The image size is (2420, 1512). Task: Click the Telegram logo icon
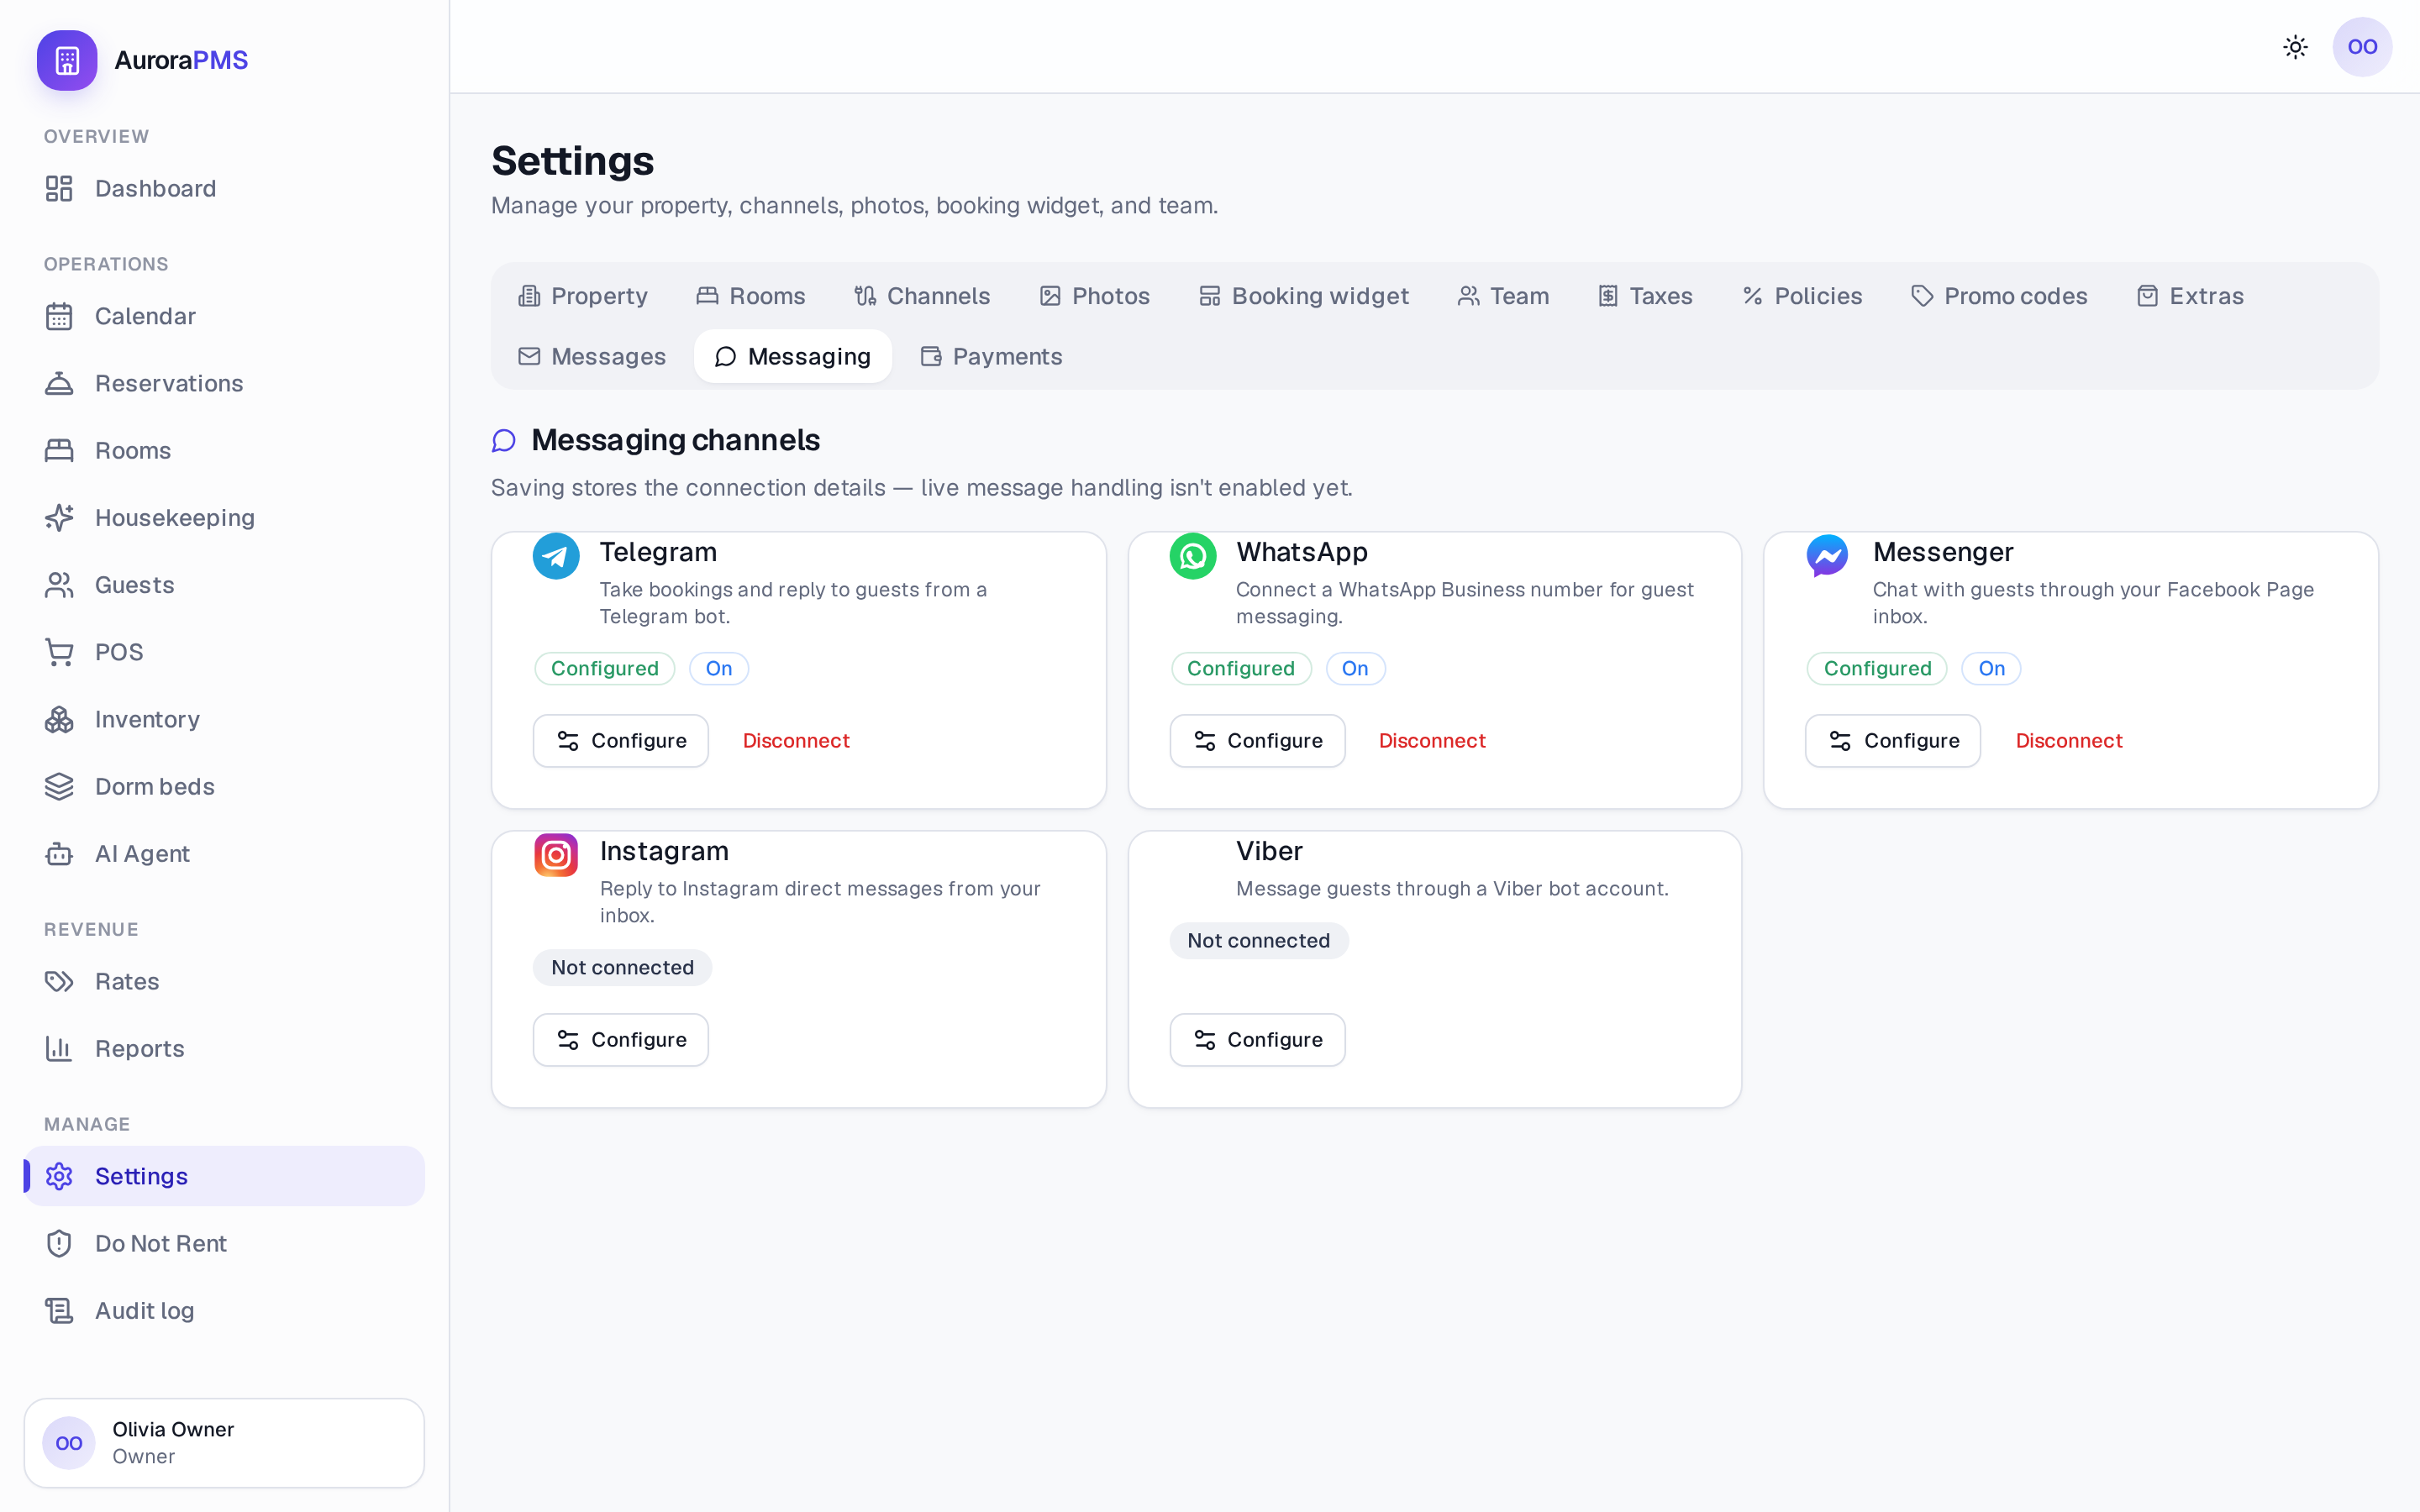[556, 556]
